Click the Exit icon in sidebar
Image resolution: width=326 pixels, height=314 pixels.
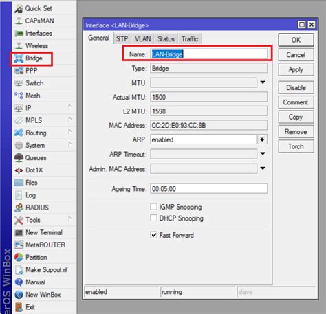pyautogui.click(x=19, y=307)
